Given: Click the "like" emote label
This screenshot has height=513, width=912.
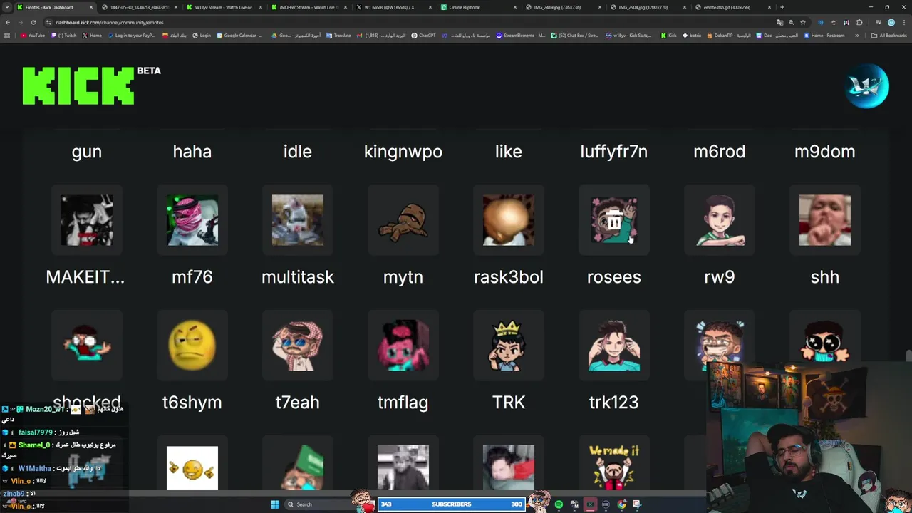Looking at the screenshot, I should pos(509,152).
